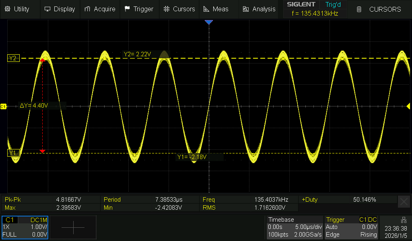Click the trigger level arrow marker

(408, 106)
